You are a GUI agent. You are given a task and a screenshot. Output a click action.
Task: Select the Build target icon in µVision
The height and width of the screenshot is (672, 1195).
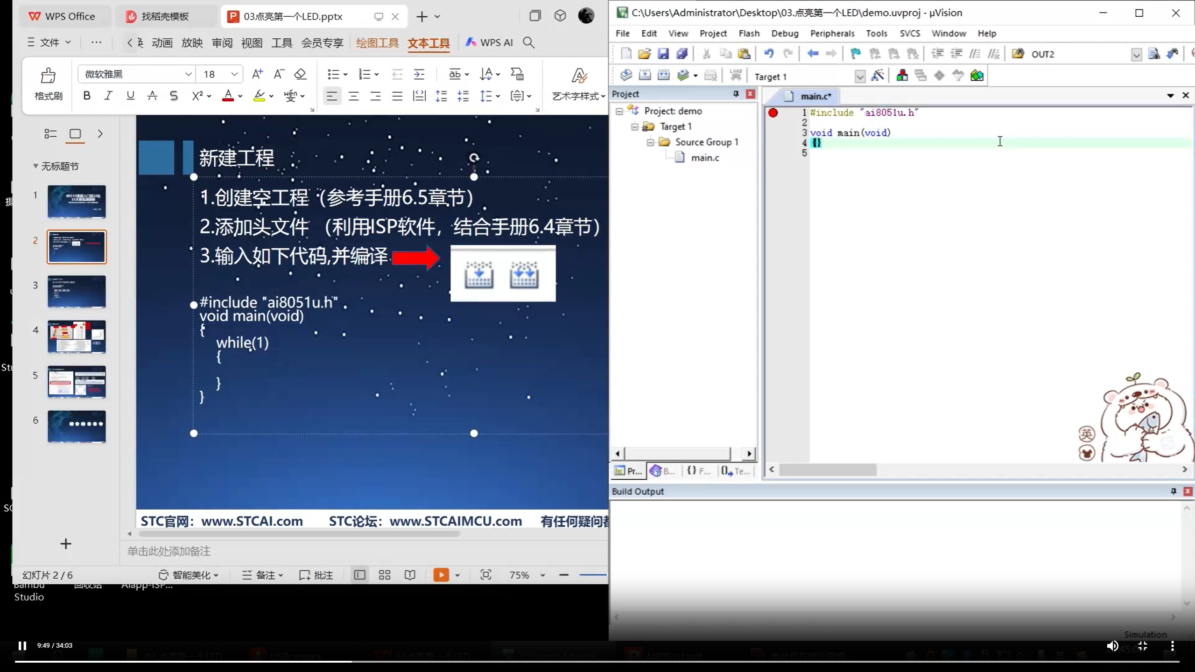(646, 75)
